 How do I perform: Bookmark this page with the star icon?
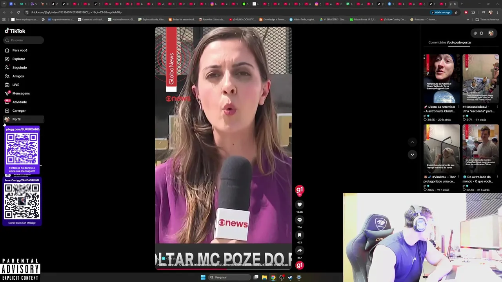[x=456, y=12]
